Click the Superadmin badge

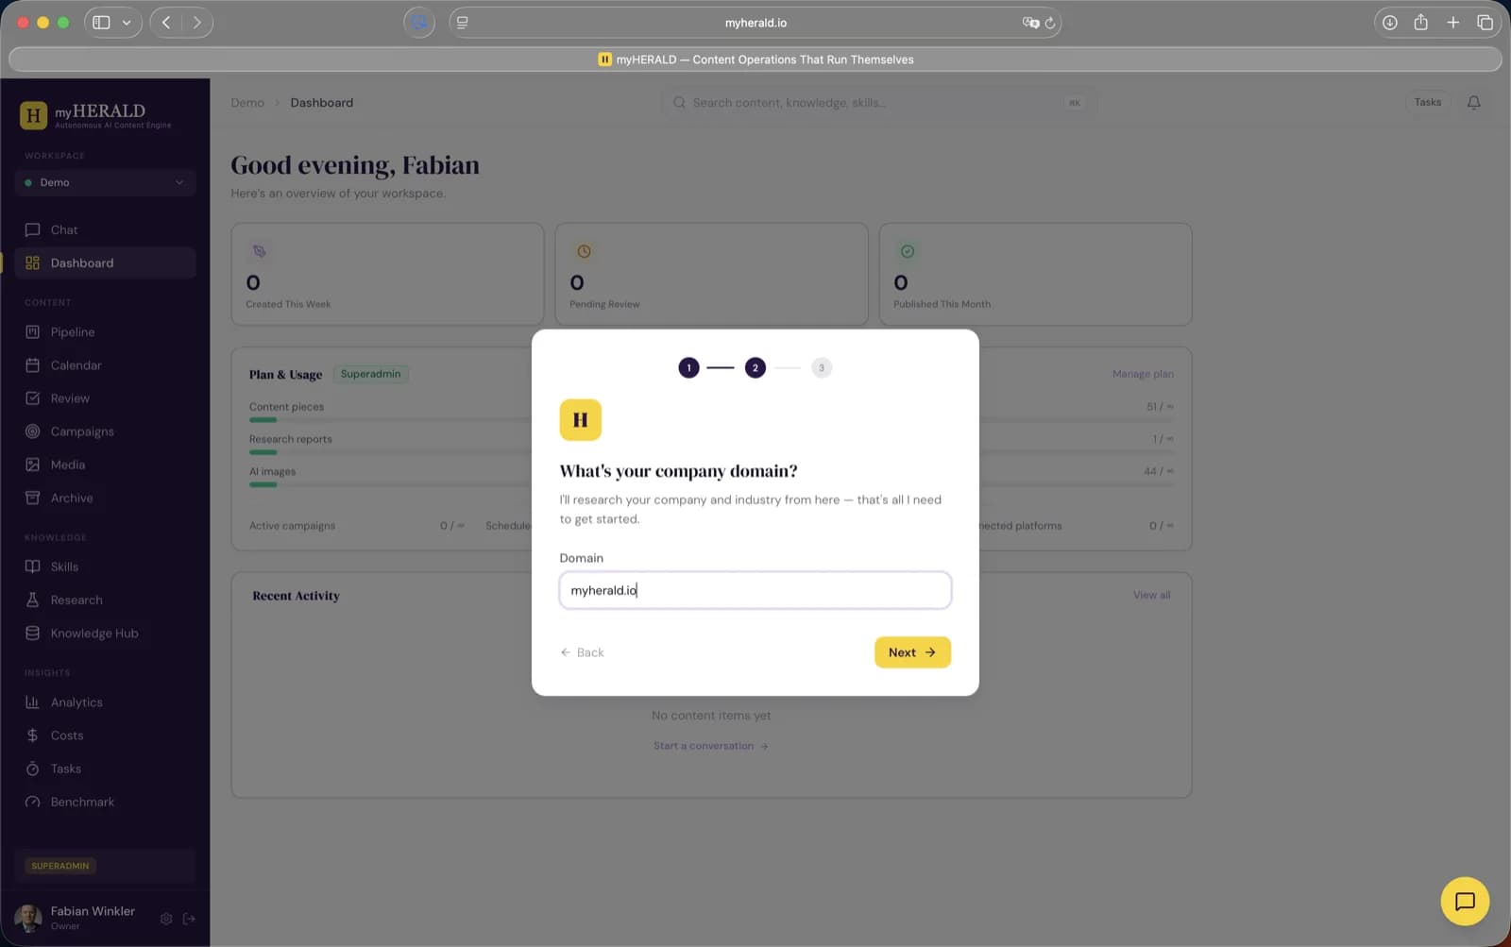pos(370,374)
